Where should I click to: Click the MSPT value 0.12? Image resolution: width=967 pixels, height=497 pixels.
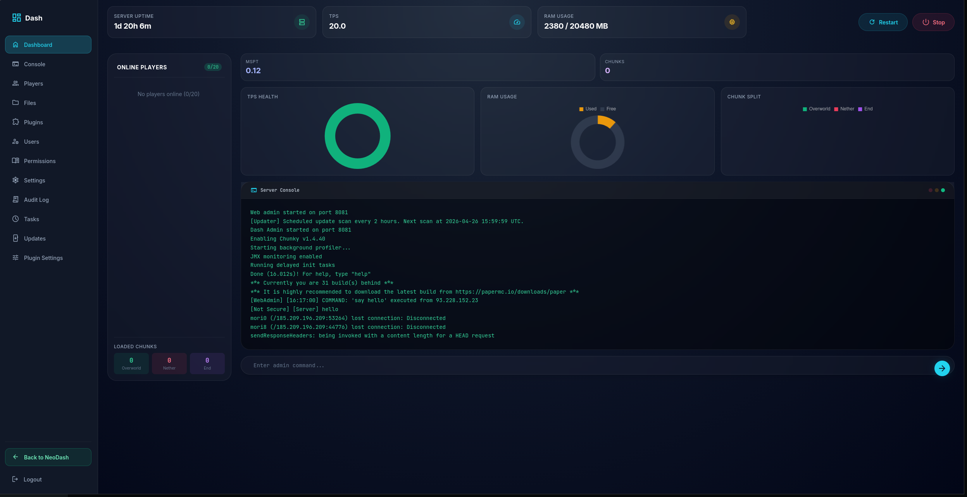(x=253, y=71)
